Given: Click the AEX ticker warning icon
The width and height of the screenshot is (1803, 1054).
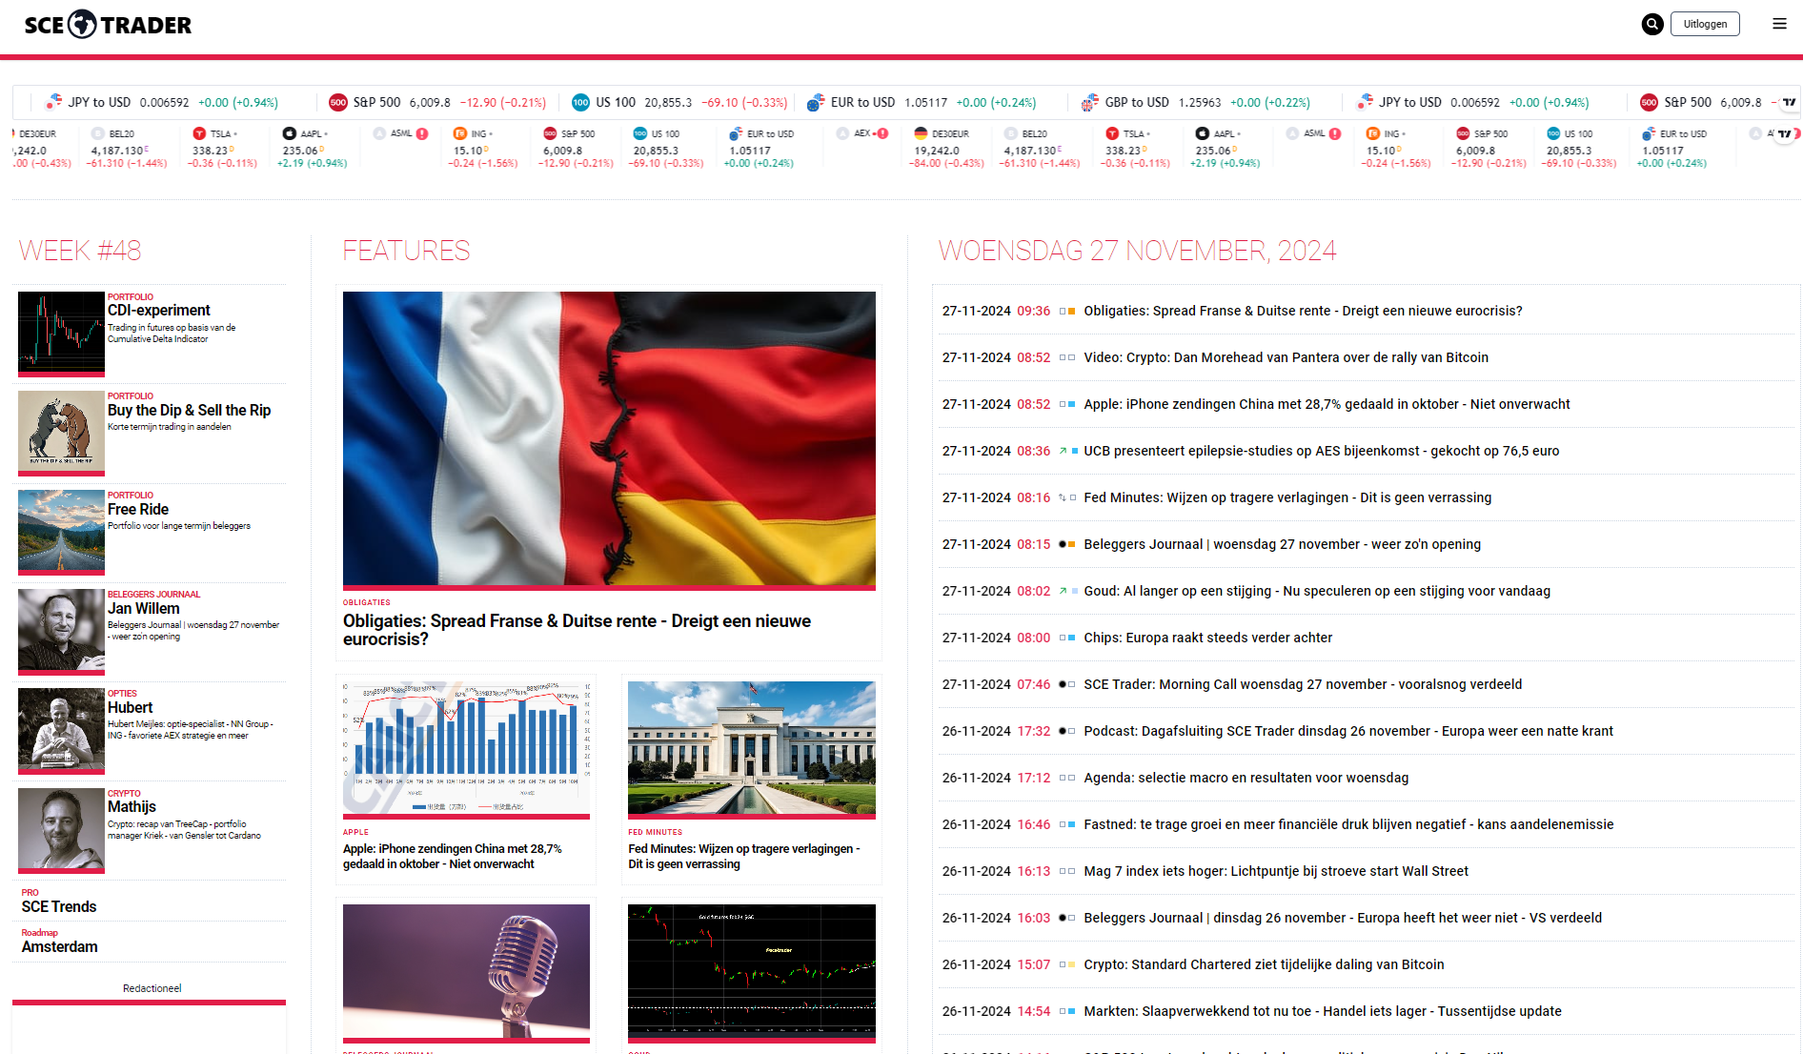Looking at the screenshot, I should (882, 133).
